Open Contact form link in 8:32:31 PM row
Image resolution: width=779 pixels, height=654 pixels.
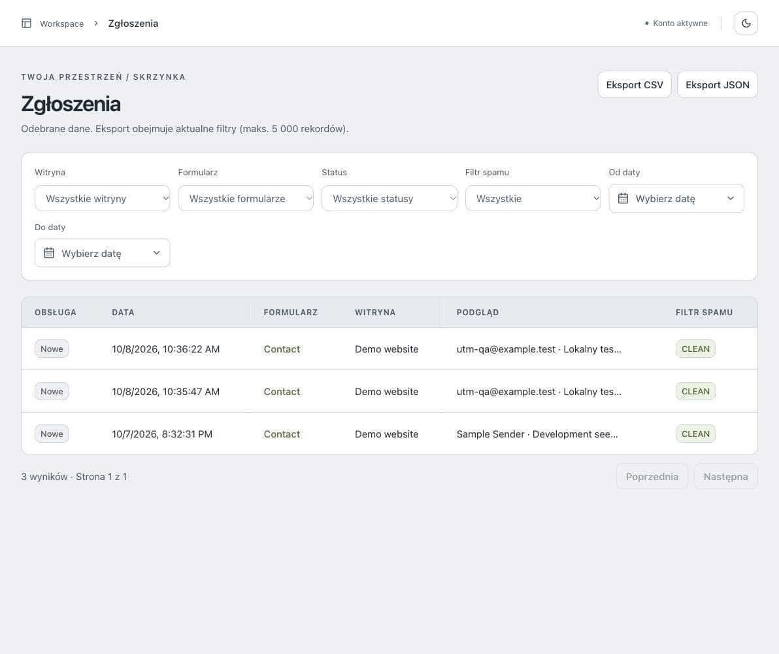[282, 434]
